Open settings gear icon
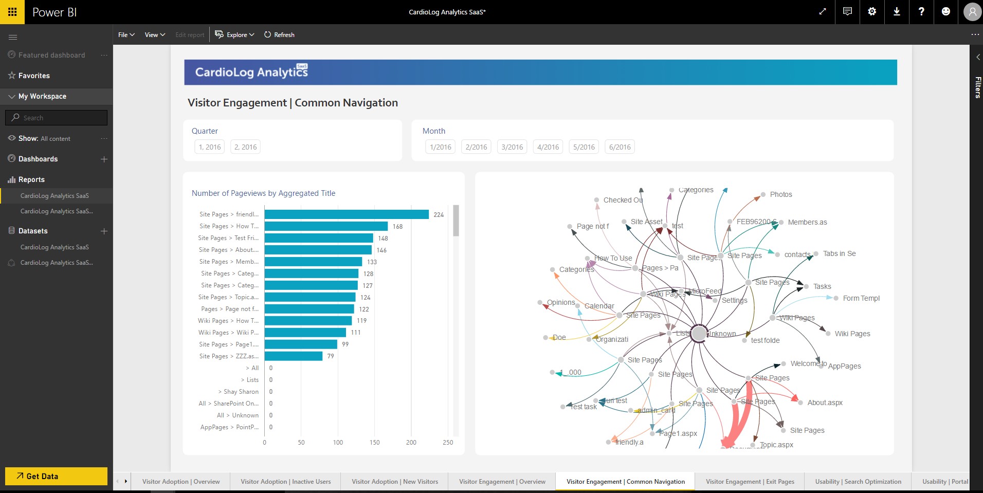983x493 pixels. pyautogui.click(x=872, y=11)
